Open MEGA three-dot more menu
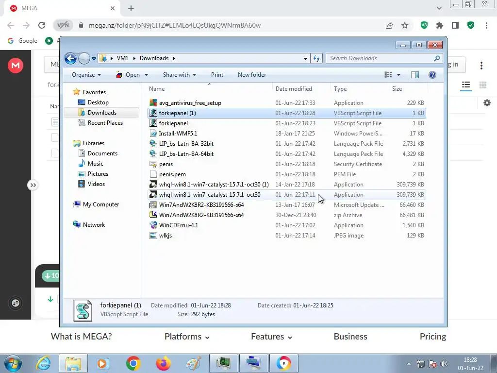497x373 pixels. (481, 66)
